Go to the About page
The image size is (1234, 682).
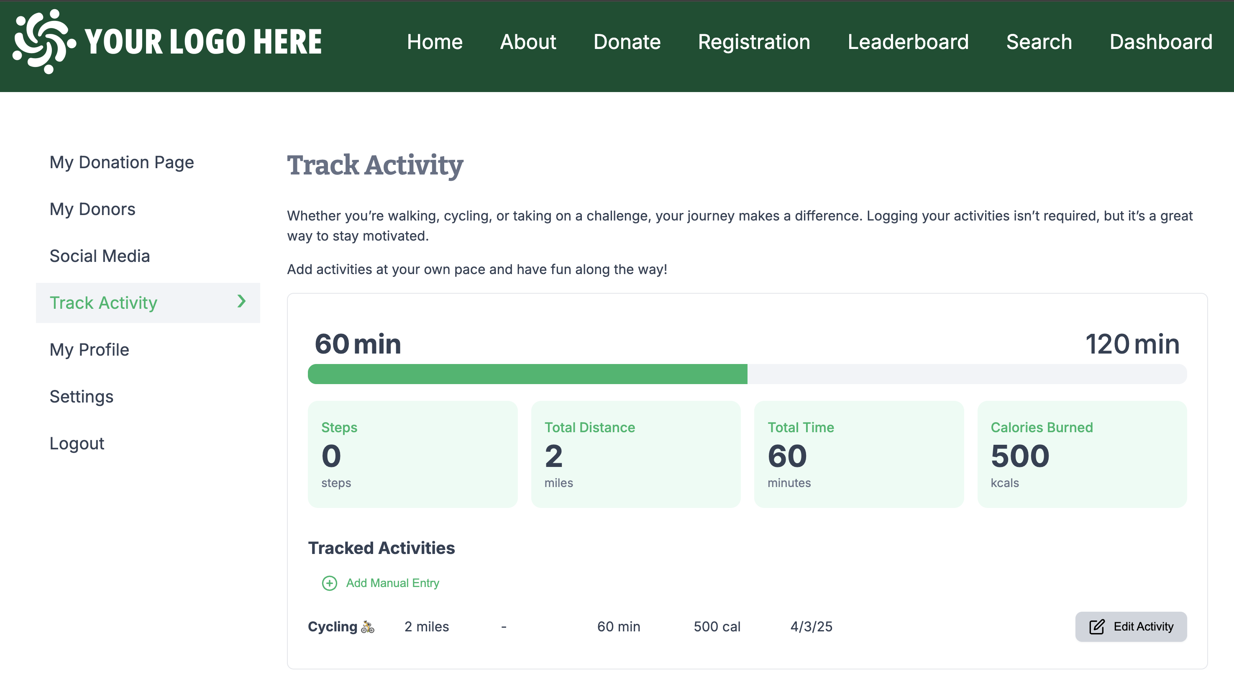coord(528,42)
